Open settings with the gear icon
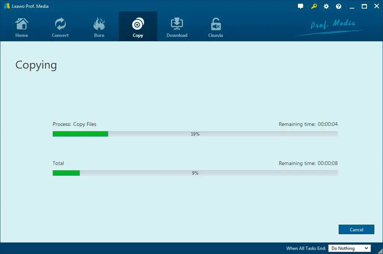Image resolution: width=383 pixels, height=254 pixels. pos(326,6)
